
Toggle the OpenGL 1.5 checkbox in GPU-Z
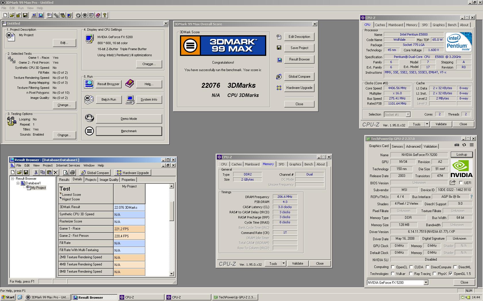pyautogui.click(x=451, y=274)
